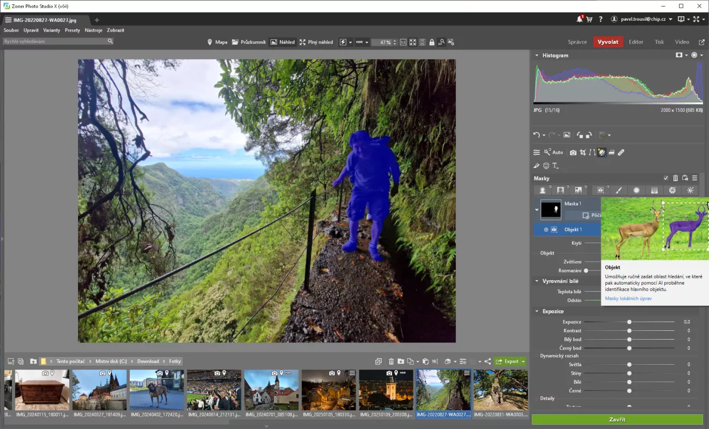Open the notifications bell icon
This screenshot has width=709, height=429.
[x=579, y=19]
